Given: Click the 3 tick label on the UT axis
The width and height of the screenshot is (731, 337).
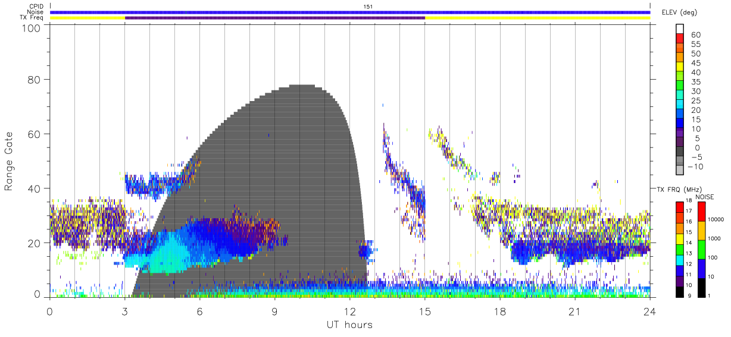Looking at the screenshot, I should coord(125,311).
